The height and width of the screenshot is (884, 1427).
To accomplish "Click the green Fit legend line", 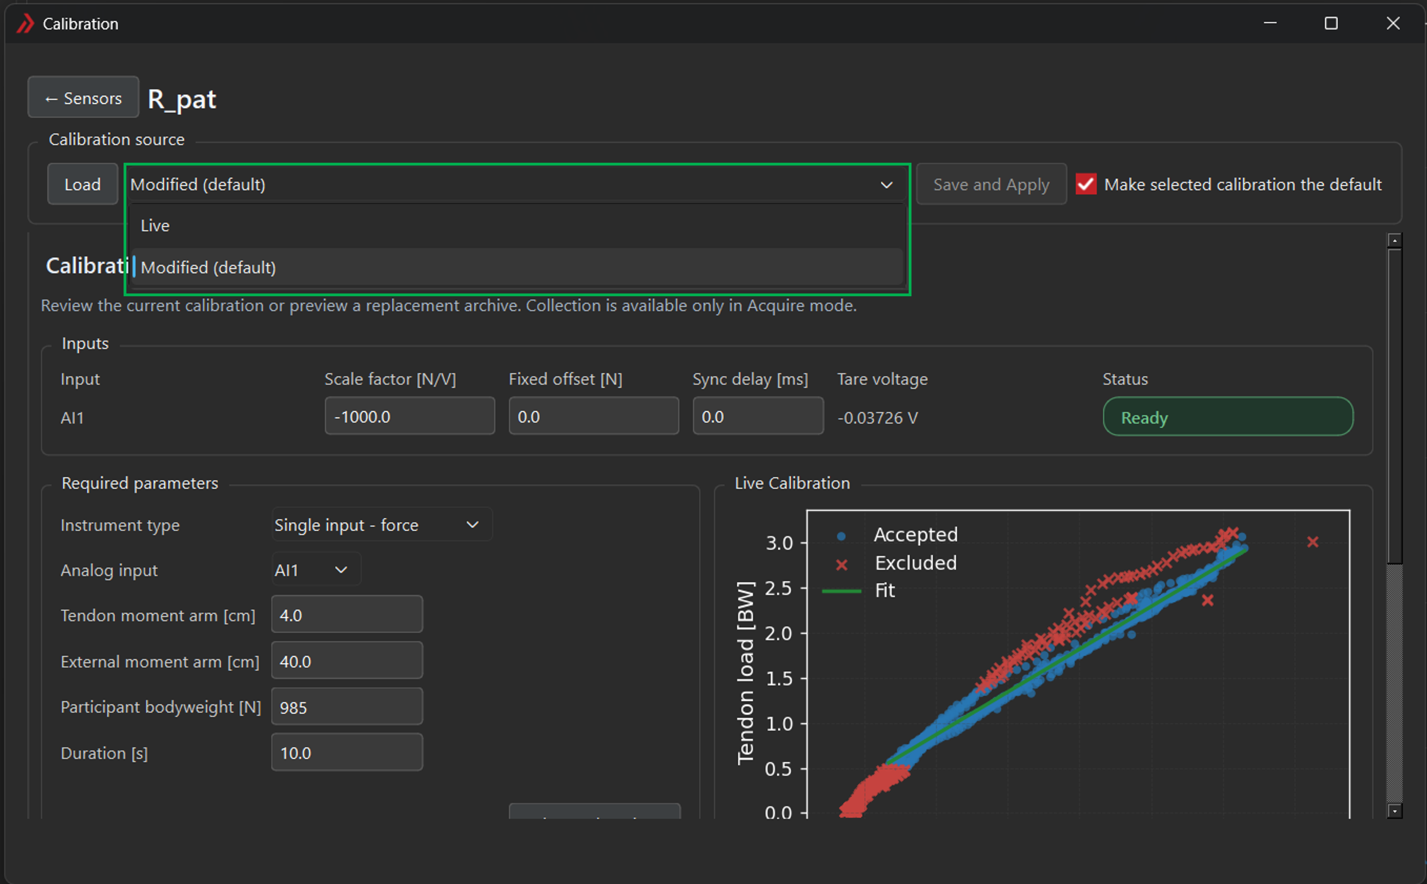I will (x=841, y=591).
